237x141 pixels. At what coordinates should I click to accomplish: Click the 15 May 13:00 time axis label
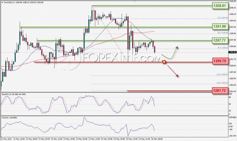(132, 139)
